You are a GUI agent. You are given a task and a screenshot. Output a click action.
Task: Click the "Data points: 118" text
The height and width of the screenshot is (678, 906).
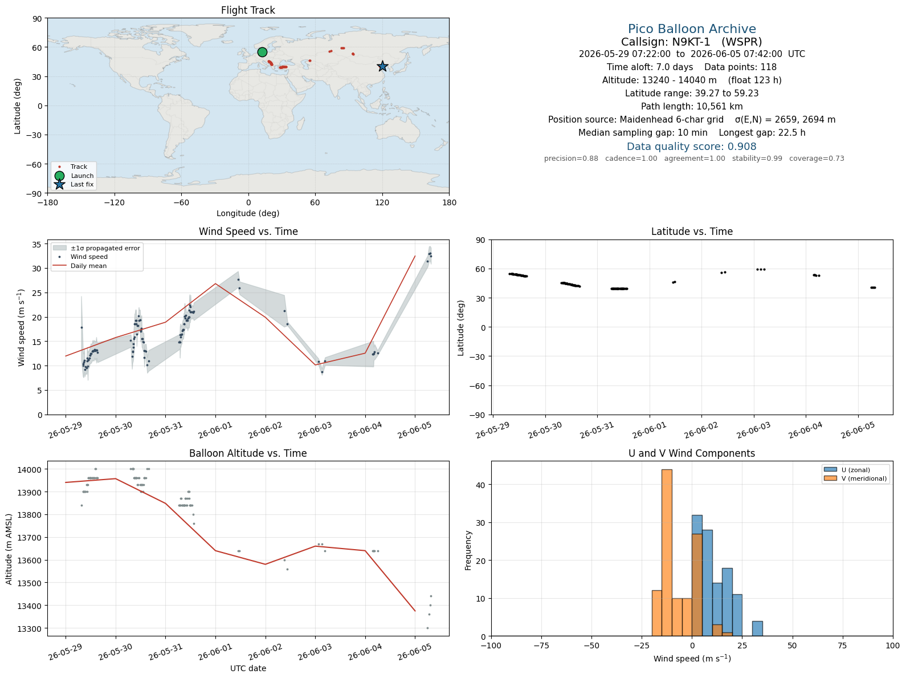point(740,67)
